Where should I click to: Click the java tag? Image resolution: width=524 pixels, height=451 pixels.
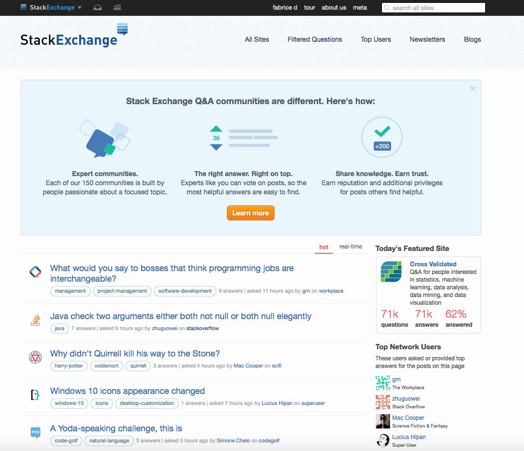60,328
